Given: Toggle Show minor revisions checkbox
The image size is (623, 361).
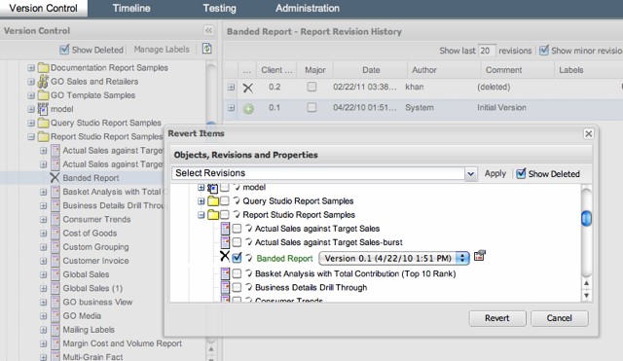Looking at the screenshot, I should 544,50.
